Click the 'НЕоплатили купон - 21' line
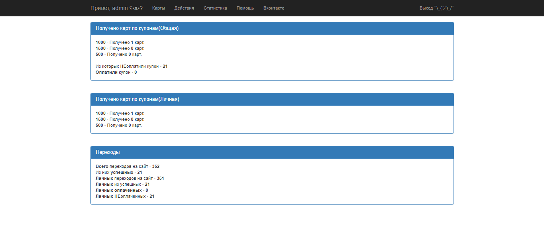The height and width of the screenshot is (238, 544). pyautogui.click(x=132, y=66)
